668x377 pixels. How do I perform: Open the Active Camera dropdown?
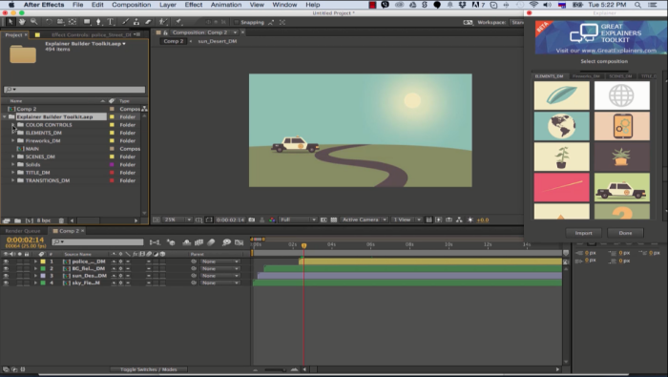(365, 220)
